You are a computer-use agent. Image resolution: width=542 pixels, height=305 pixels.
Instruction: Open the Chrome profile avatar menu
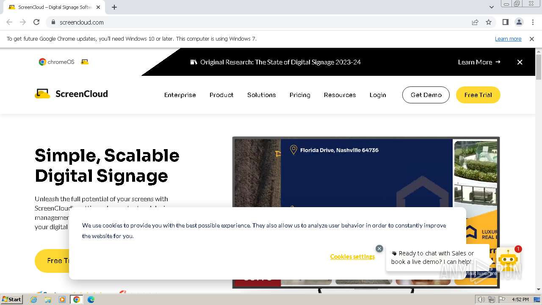coord(519,22)
